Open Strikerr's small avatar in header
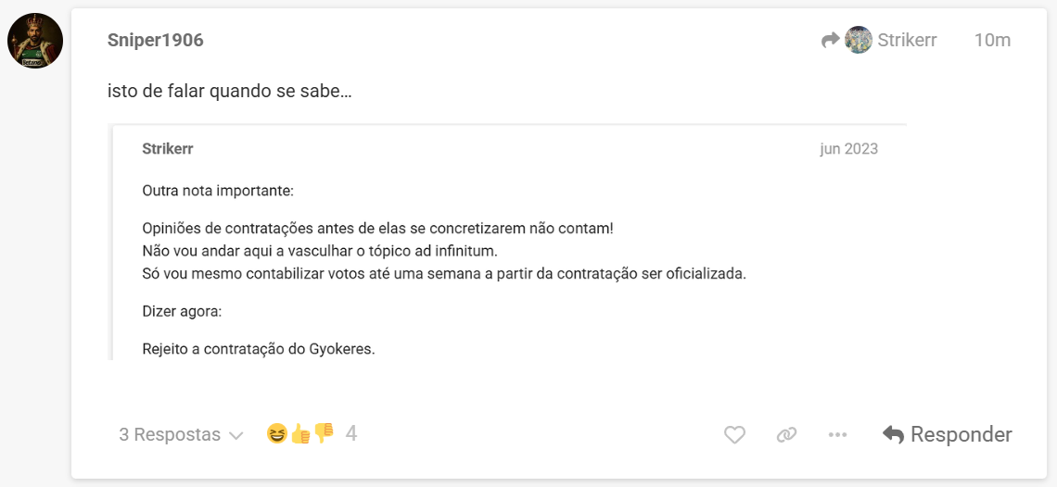This screenshot has width=1057, height=487. (859, 41)
